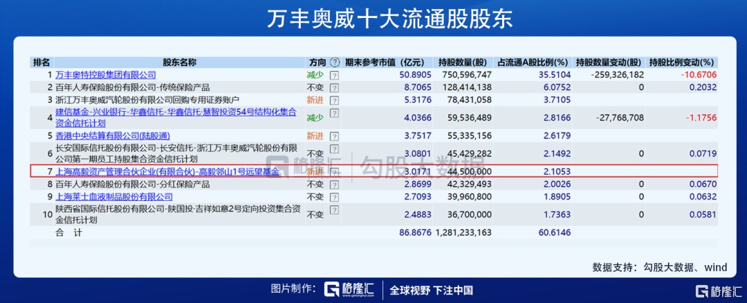The width and height of the screenshot is (747, 303).
Task: Select the name 百年人寿保险股份有限公司-传统保险产品
Action: coord(132,88)
